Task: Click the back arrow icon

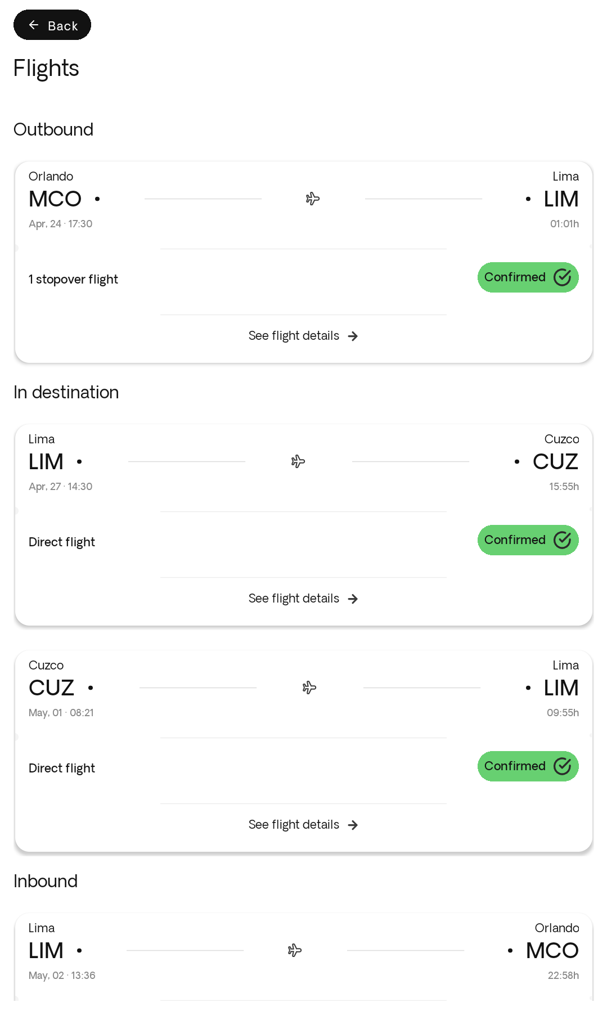Action: coord(34,25)
